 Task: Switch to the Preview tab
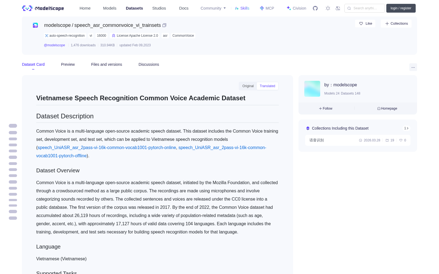coord(68,64)
